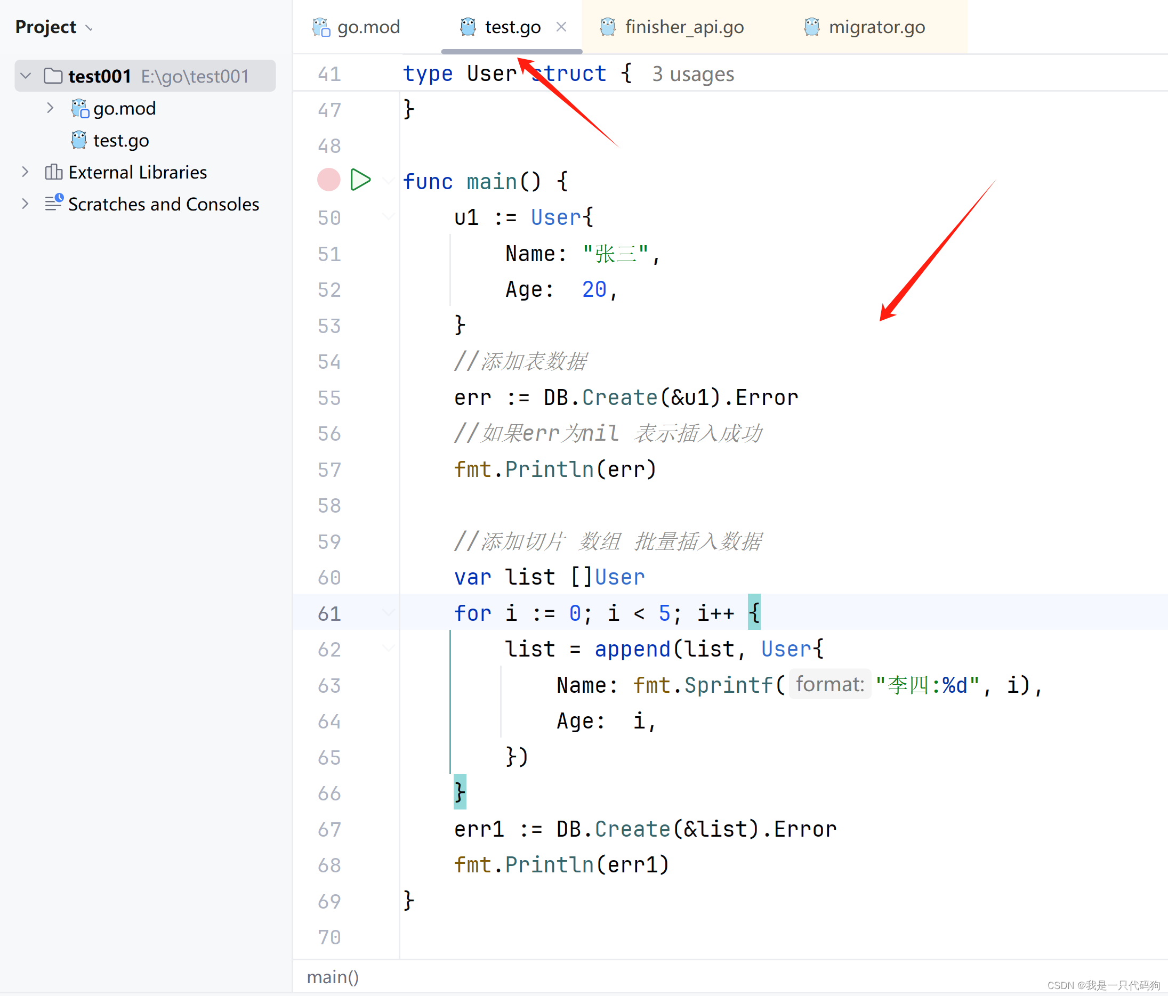Click the Scratches and Consoles icon
Image resolution: width=1168 pixels, height=996 pixels.
pos(53,204)
